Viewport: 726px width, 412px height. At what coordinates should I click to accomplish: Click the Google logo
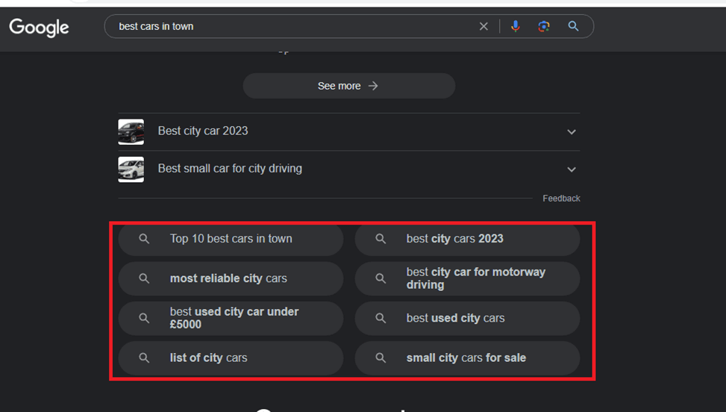39,28
